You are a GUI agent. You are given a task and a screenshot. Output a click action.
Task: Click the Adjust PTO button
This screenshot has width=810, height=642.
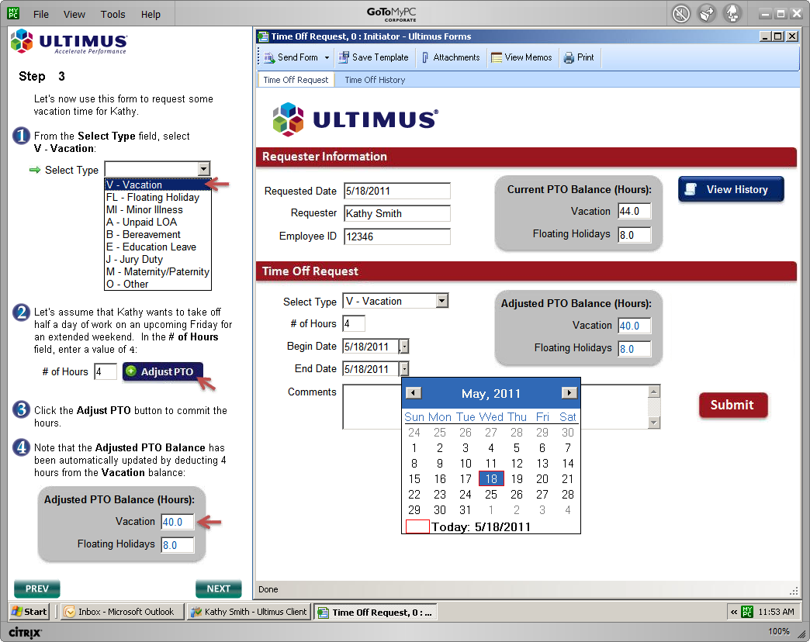point(162,371)
